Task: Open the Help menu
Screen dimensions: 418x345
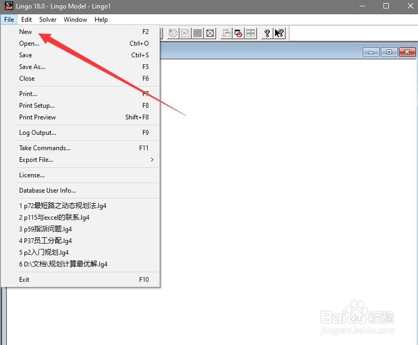Action: (101, 20)
